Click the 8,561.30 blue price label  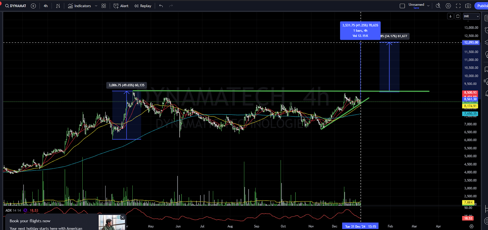pos(470,99)
